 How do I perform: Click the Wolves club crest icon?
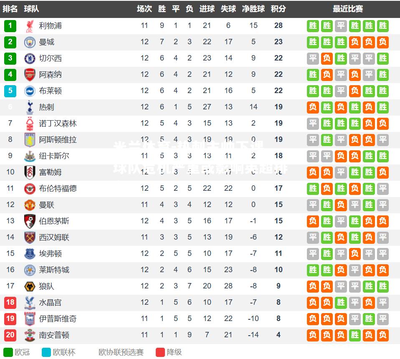pos(30,286)
